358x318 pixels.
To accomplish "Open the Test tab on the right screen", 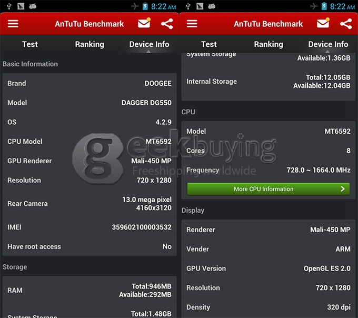I will click(209, 44).
